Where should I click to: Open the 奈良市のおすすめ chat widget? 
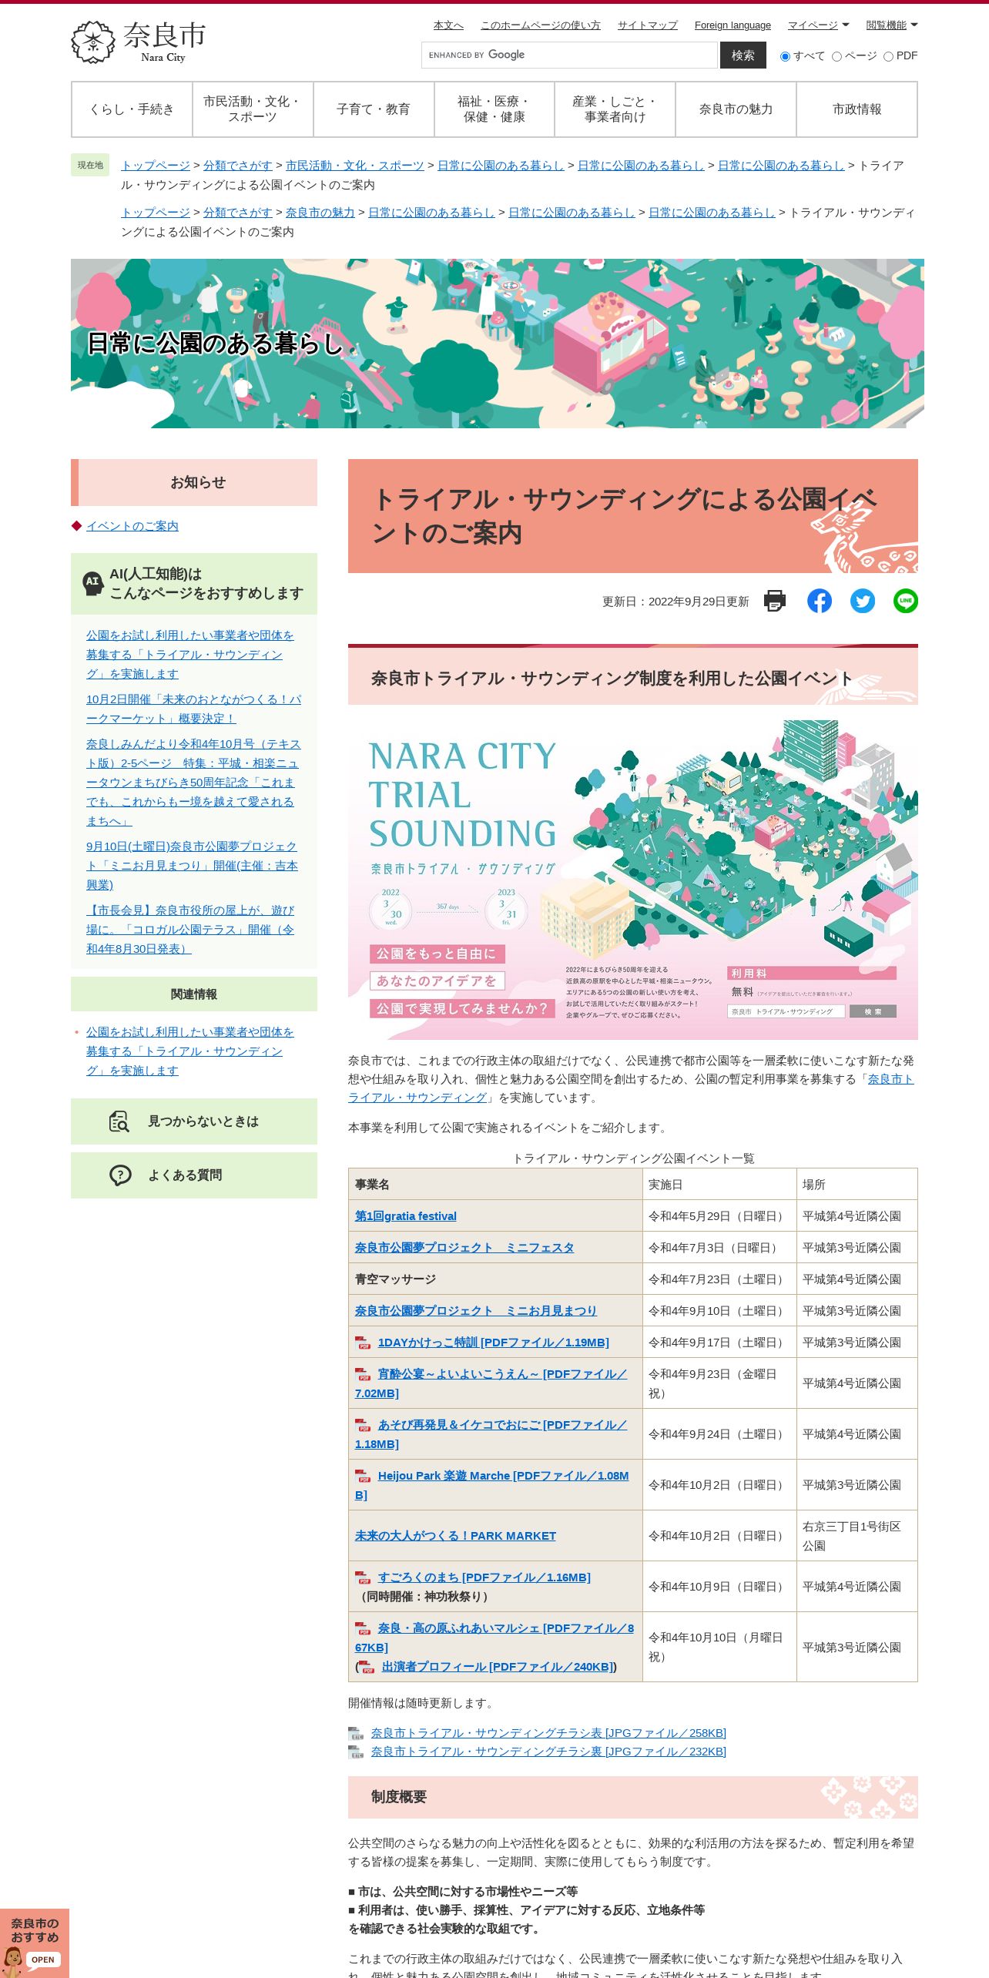coord(35,1943)
